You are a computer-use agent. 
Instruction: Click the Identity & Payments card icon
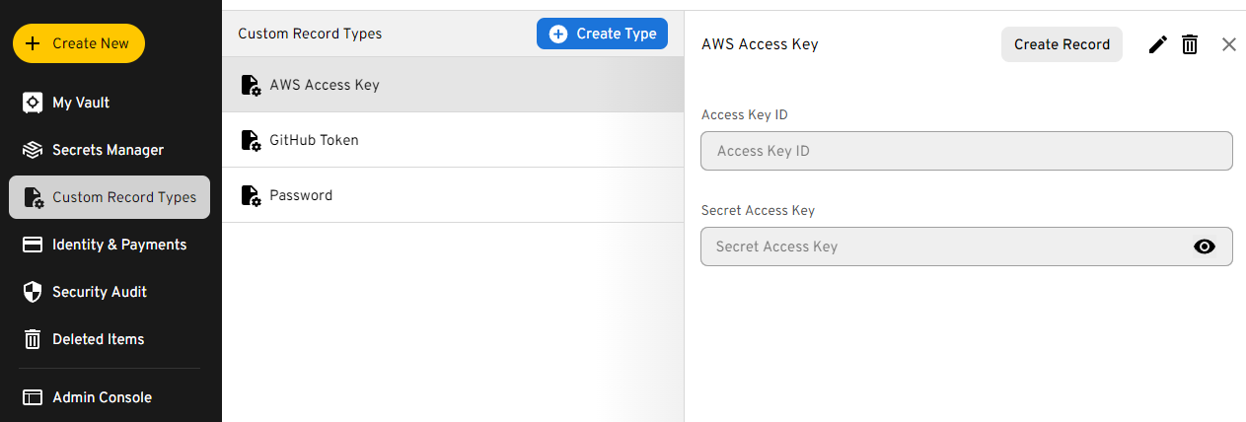[x=33, y=245]
